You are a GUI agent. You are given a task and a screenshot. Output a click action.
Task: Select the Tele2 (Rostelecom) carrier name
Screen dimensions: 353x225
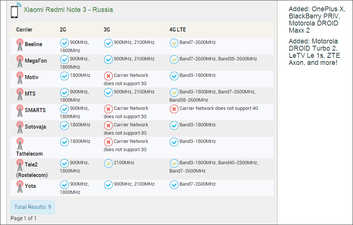pos(32,170)
